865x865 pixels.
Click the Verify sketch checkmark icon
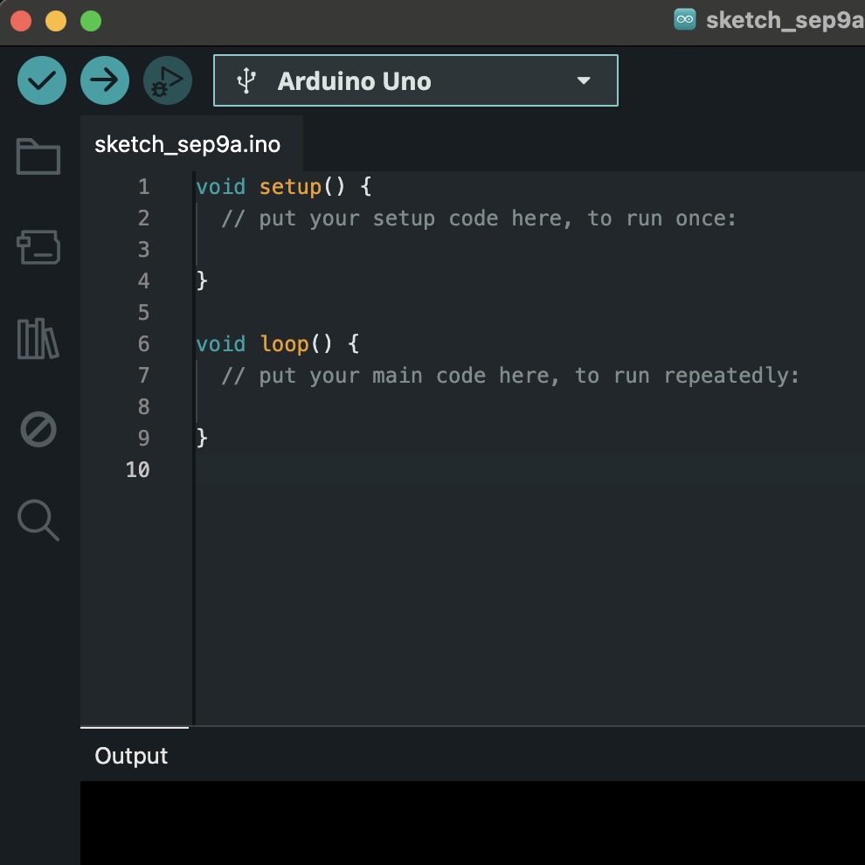(x=41, y=80)
